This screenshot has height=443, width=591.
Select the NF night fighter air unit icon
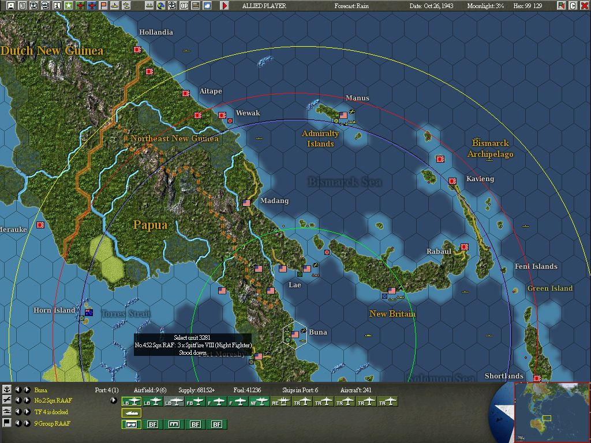pyautogui.click(x=259, y=402)
